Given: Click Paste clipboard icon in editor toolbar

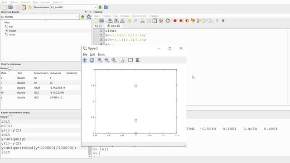Looking at the screenshot, I should pos(155,21).
